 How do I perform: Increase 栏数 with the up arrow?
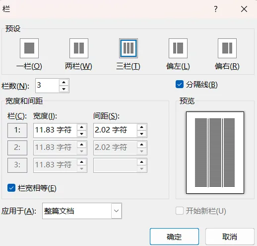tap(64, 82)
